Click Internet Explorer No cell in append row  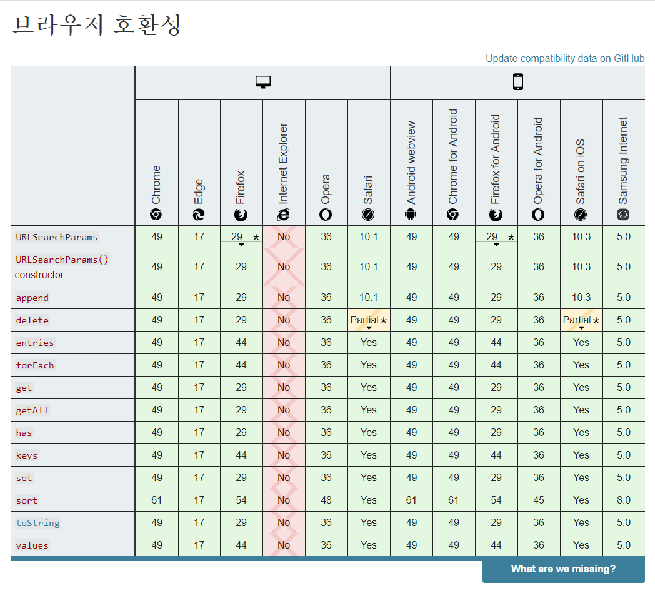click(x=284, y=298)
